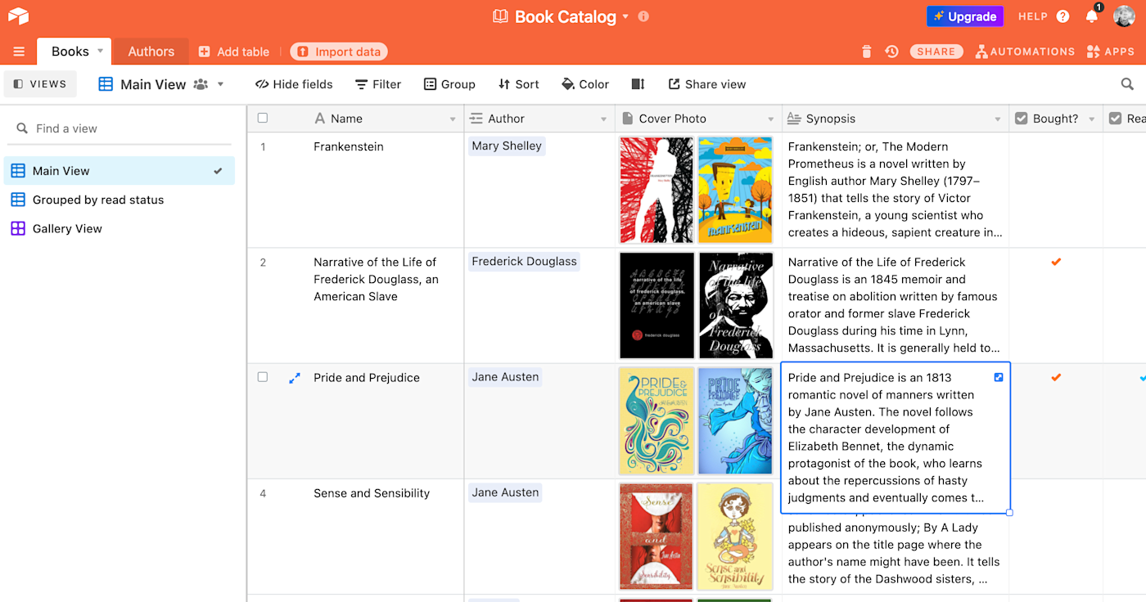
Task: Open the Color options
Action: (585, 84)
